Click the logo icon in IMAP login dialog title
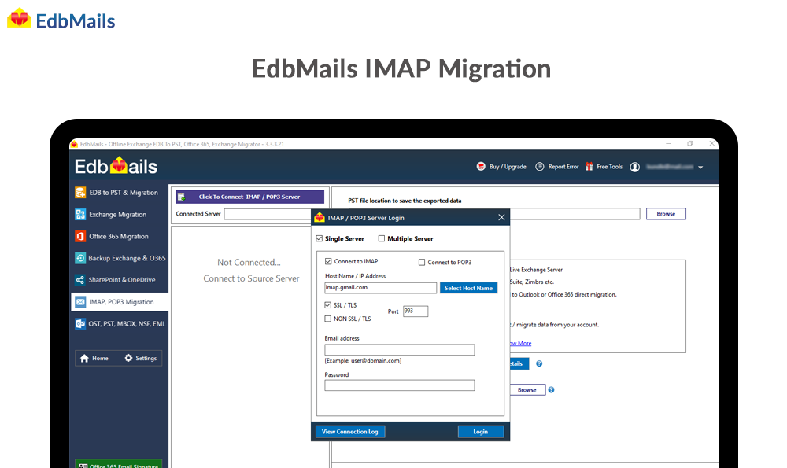This screenshot has width=787, height=468. click(320, 218)
